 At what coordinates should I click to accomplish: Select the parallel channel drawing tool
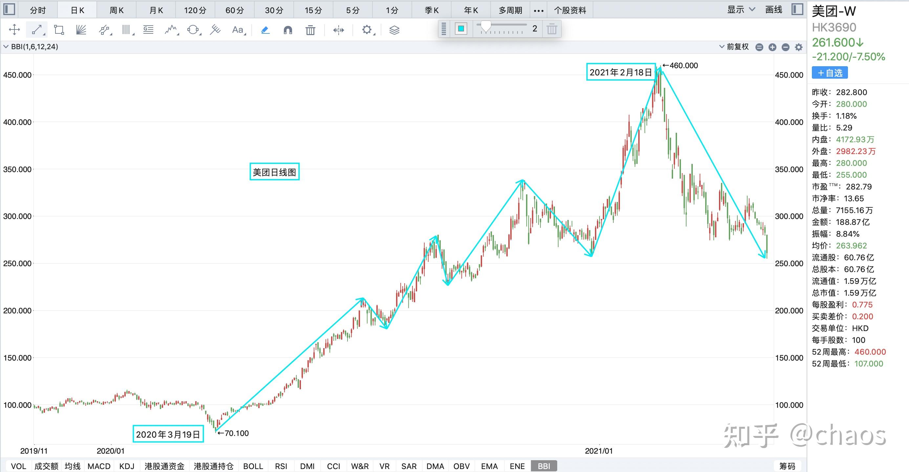(104, 29)
